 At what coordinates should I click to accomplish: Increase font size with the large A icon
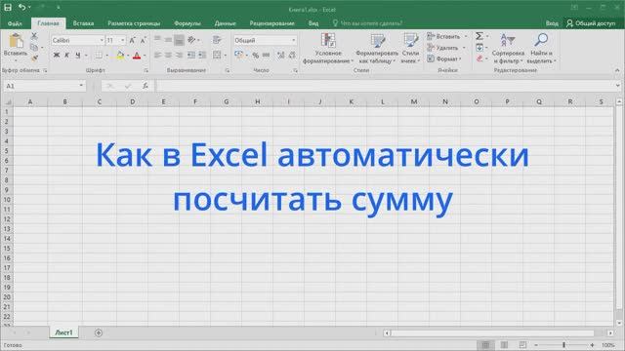tap(133, 40)
